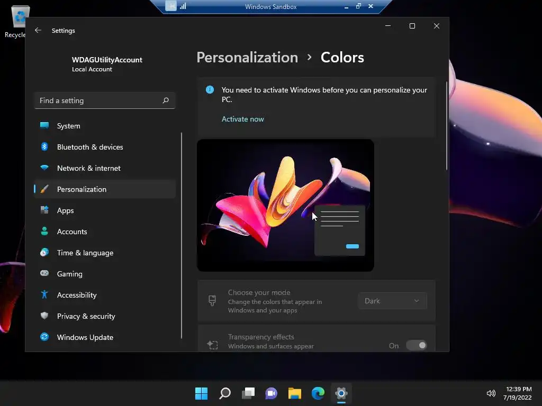This screenshot has width=542, height=406.
Task: Open the Chat app on taskbar
Action: [272, 393]
